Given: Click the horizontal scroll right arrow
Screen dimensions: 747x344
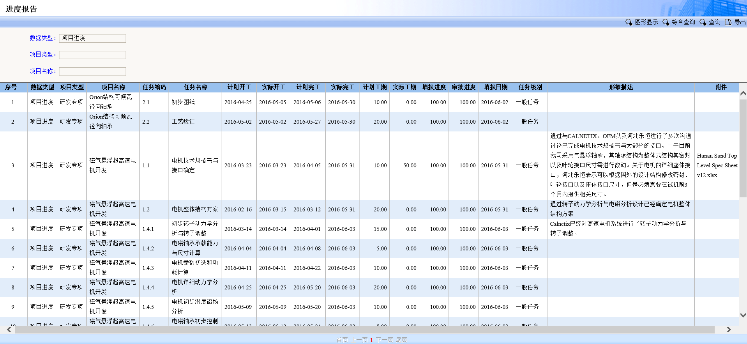Looking at the screenshot, I should [x=728, y=330].
